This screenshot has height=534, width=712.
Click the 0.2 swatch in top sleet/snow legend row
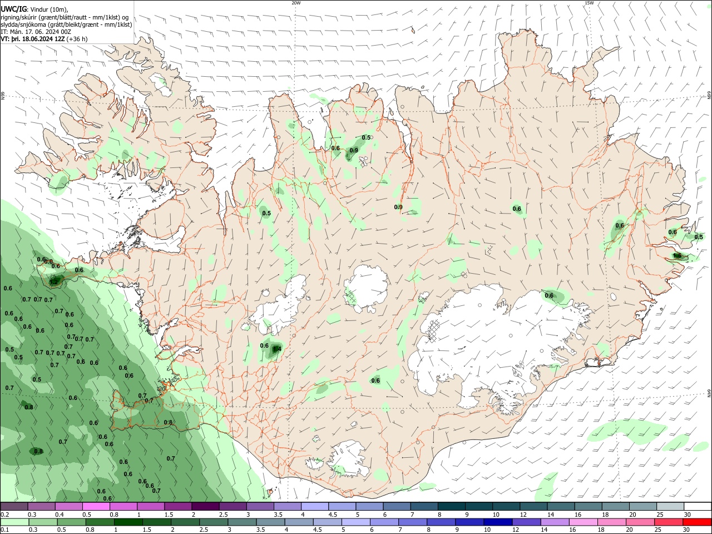(14, 506)
